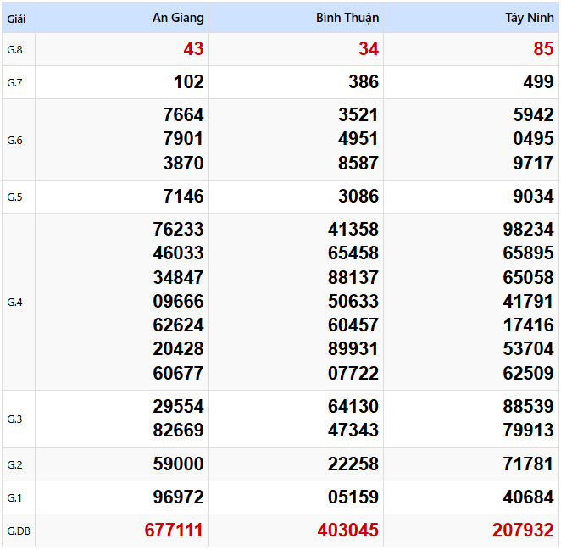
Task: Select the G.7 row label
Action: click(14, 83)
